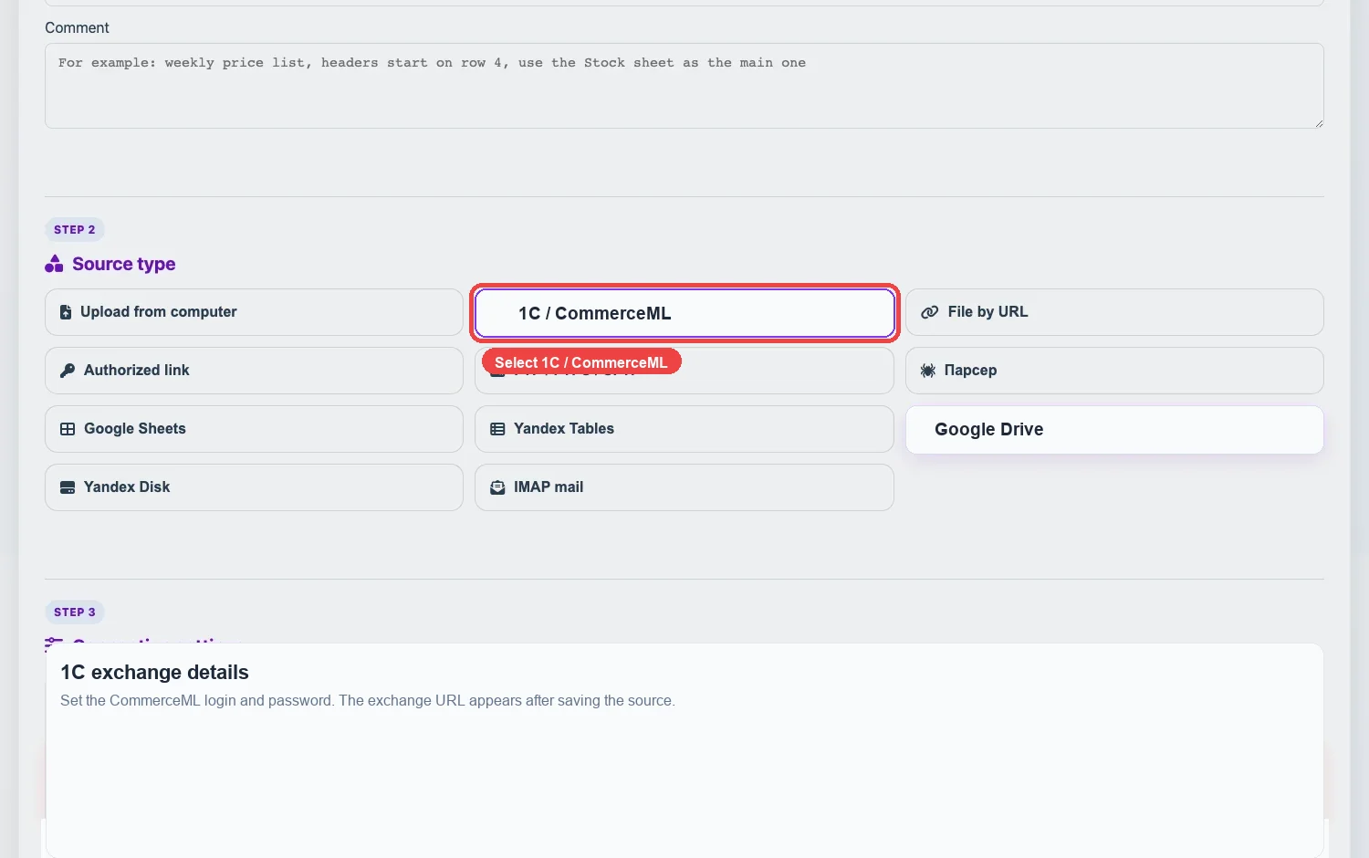This screenshot has height=858, width=1369.
Task: Click the grid icon on Google Sheets
Action: click(68, 429)
